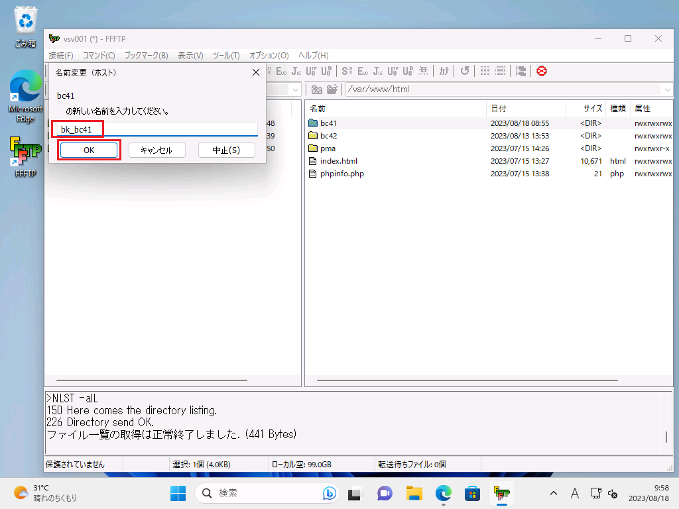The image size is (679, 509).
Task: Open File Explorer from the taskbar
Action: 414,493
